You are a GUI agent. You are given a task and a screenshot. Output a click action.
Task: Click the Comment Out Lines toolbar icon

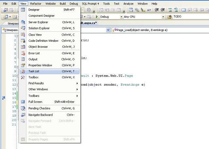pyautogui.click(x=170, y=10)
